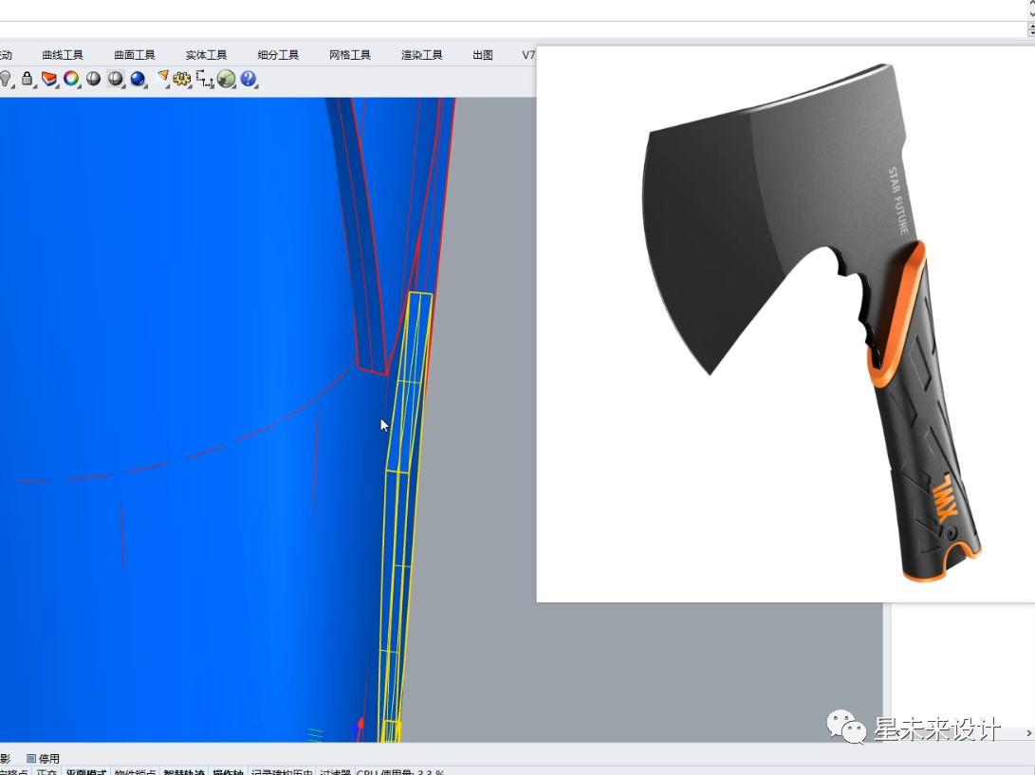Click the padlock lock objects icon
1035x775 pixels.
point(27,79)
